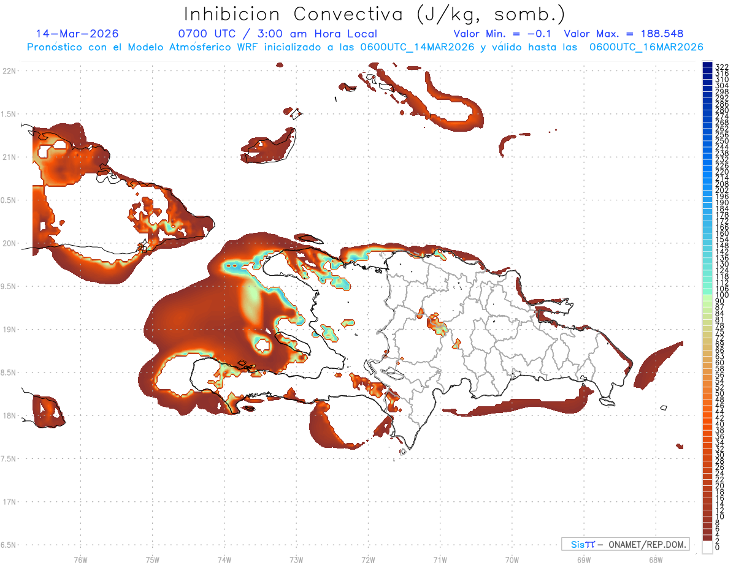
Task: Click the '76W' longitude label
Action: click(x=80, y=559)
